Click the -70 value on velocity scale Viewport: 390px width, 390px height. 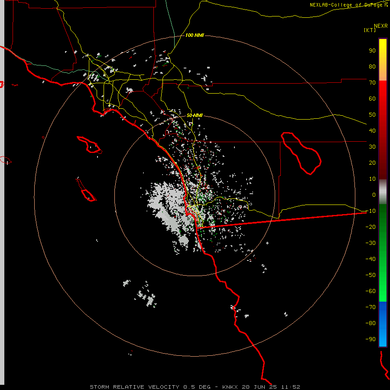click(x=370, y=307)
